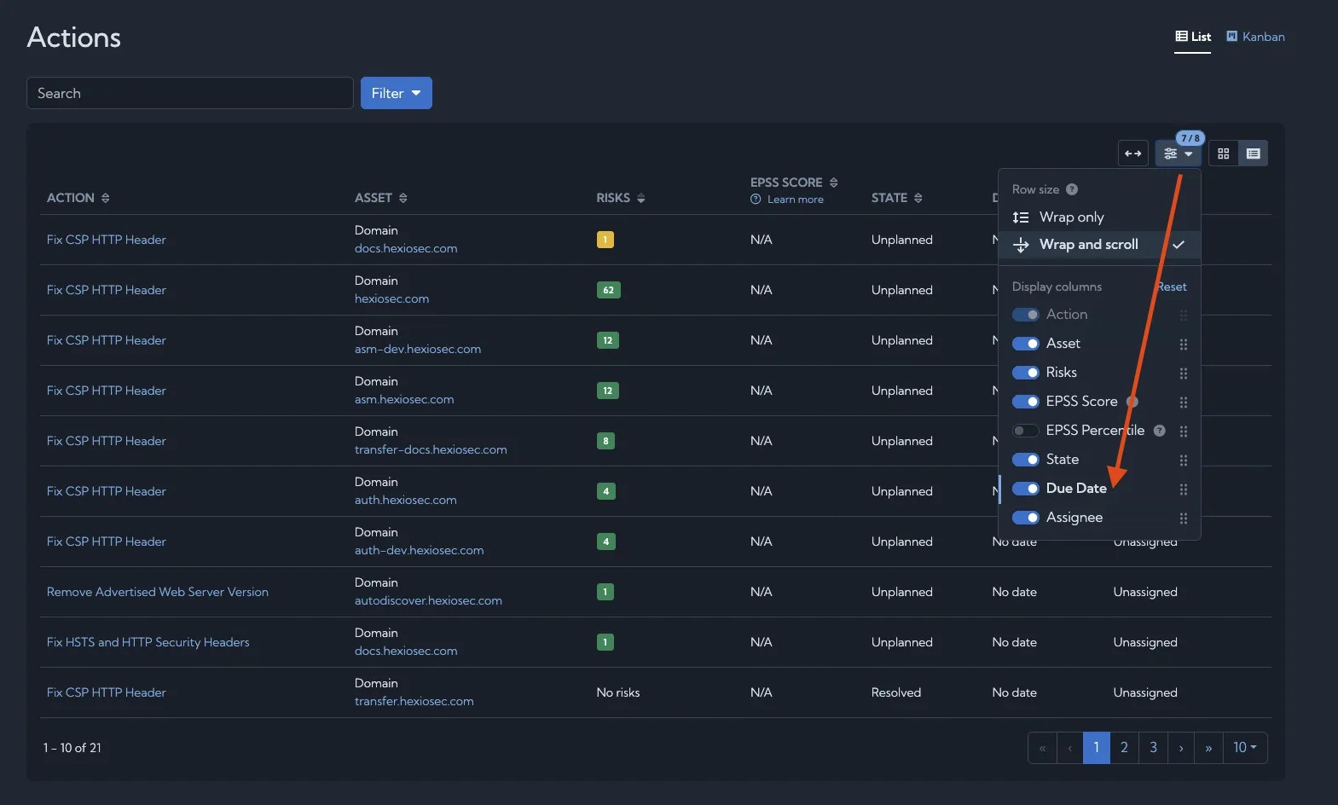Viewport: 1338px width, 805px height.
Task: Go to page 2
Action: (x=1124, y=748)
